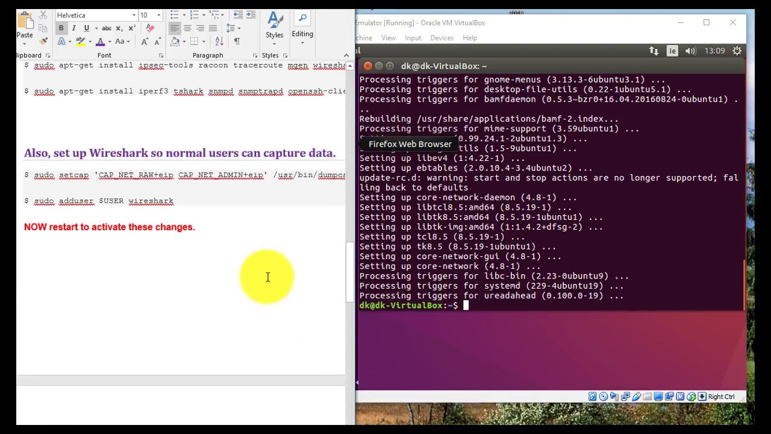Click Decrease Indent icon
Screen dimensions: 771x434
[238, 15]
